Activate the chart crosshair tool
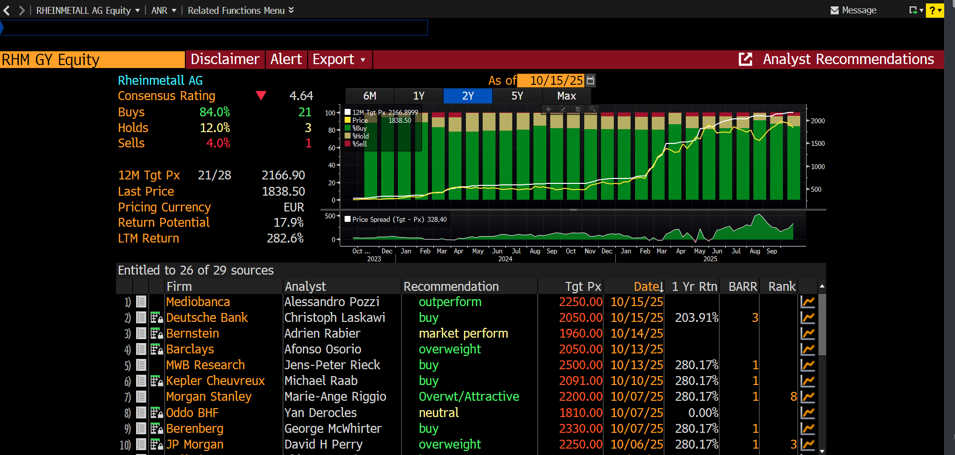 [548, 109]
